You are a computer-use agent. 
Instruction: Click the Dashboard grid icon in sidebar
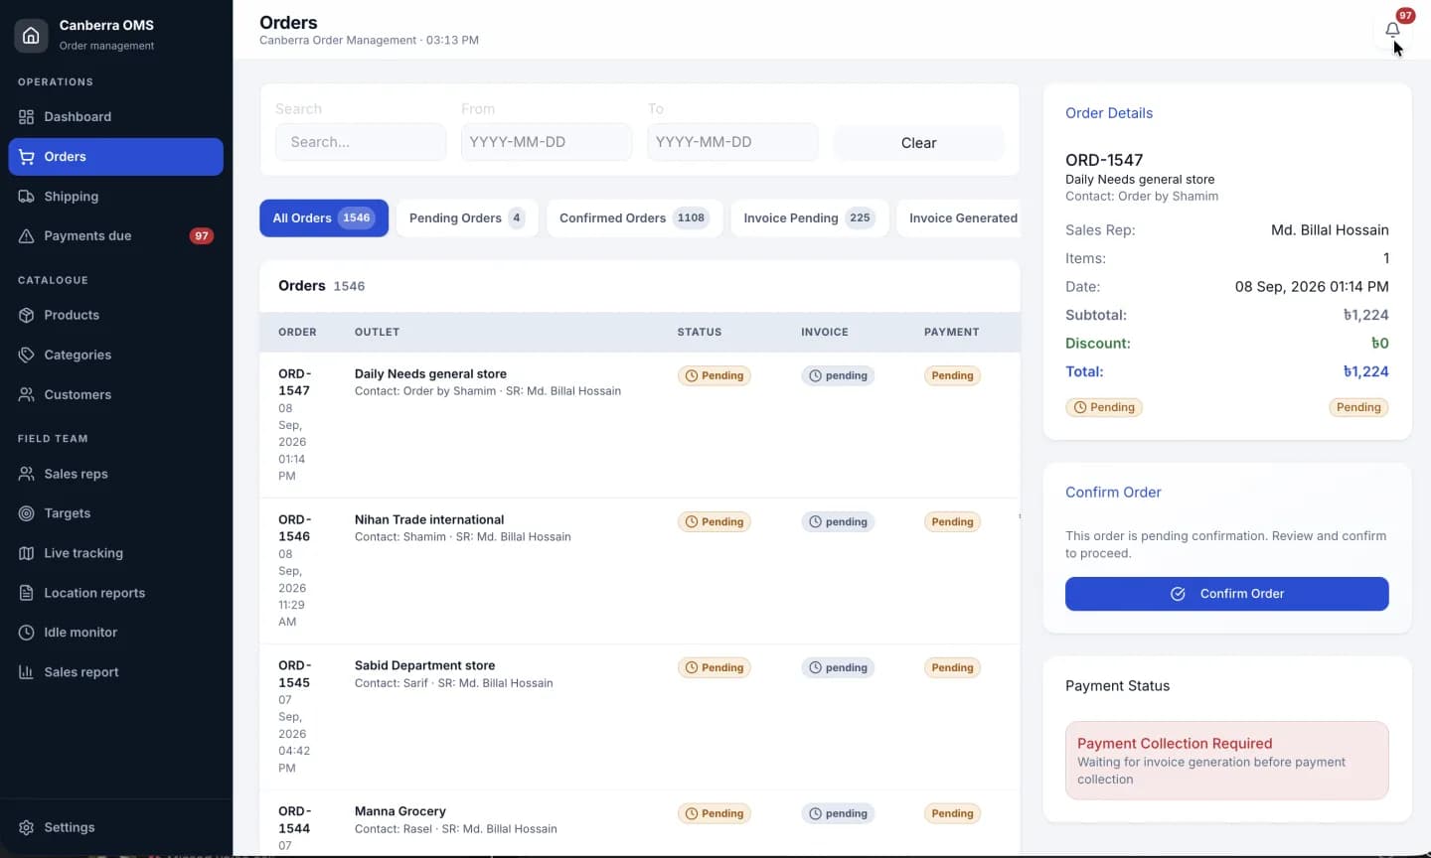click(27, 117)
